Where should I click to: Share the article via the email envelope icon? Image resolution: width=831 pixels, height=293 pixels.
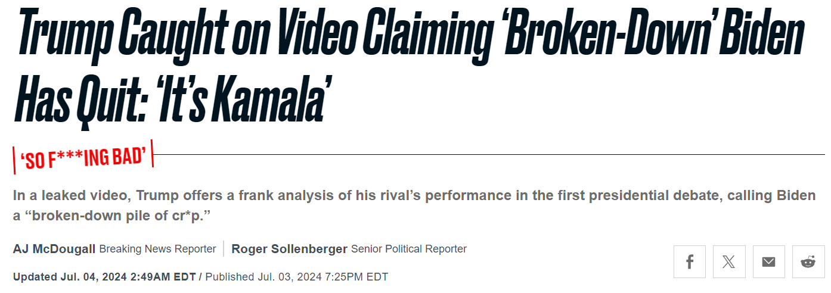click(769, 261)
